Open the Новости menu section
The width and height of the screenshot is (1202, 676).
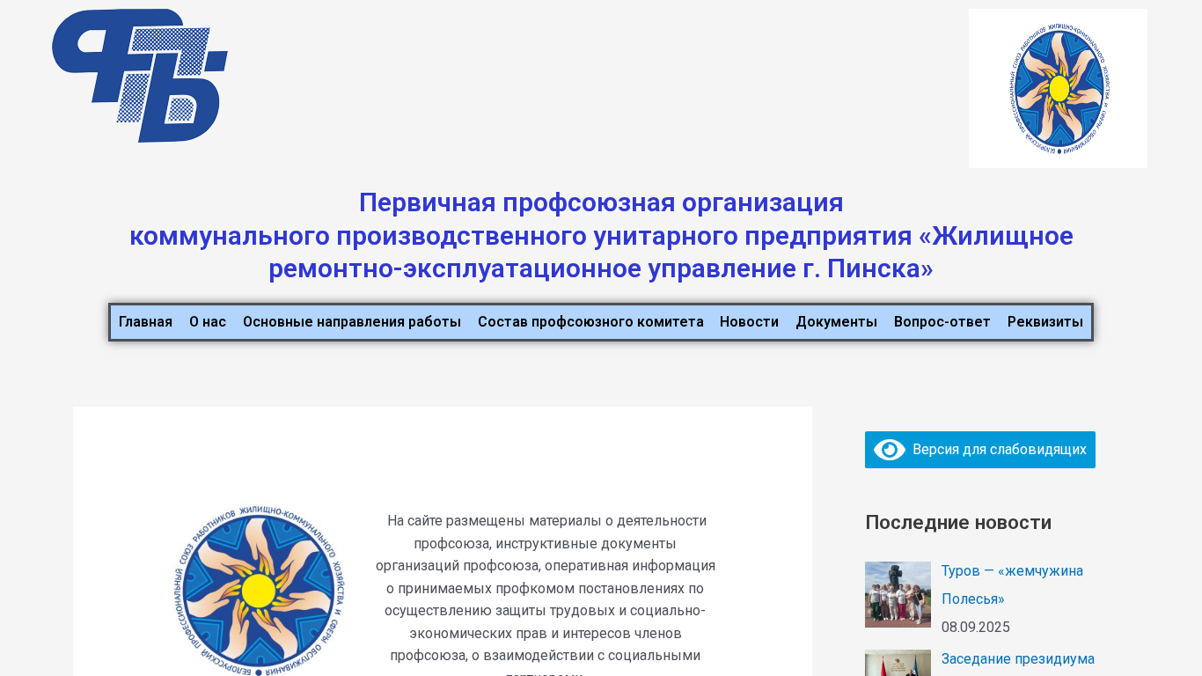point(749,322)
